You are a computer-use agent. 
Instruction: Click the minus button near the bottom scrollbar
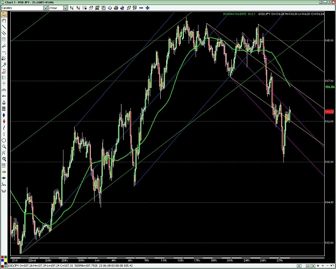pyautogui.click(x=327, y=266)
